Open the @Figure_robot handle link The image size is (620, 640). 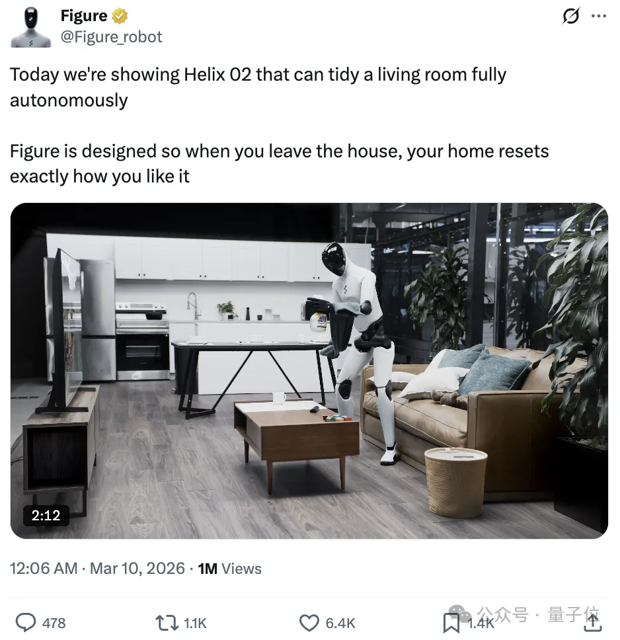(x=111, y=37)
